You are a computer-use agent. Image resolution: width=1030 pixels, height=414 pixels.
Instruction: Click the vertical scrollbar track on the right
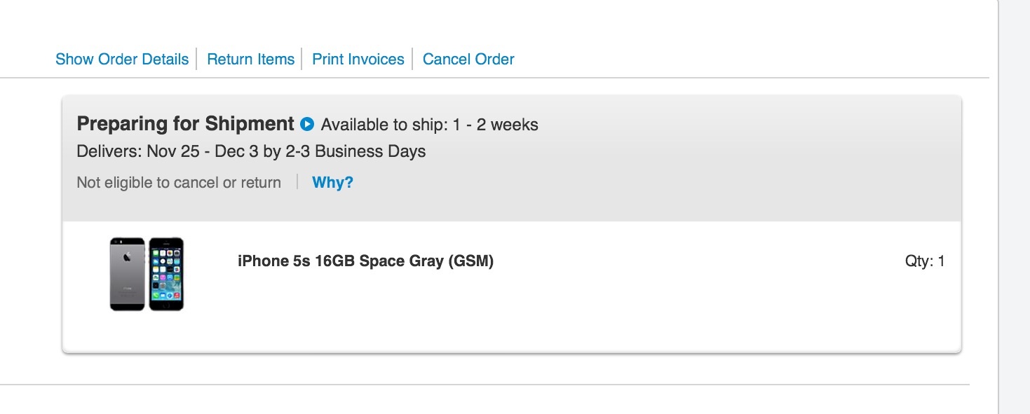(1014, 207)
